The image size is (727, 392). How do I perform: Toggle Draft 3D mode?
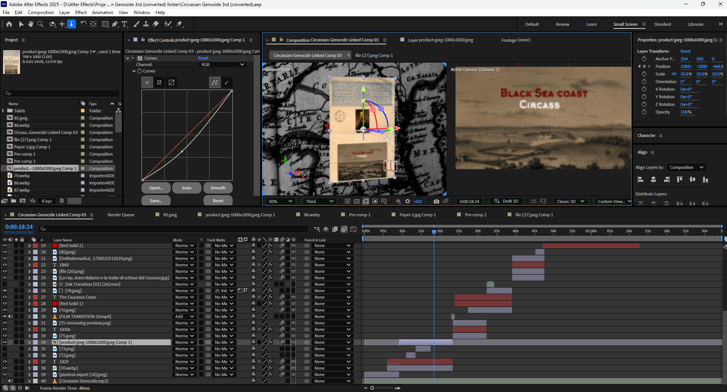click(506, 201)
